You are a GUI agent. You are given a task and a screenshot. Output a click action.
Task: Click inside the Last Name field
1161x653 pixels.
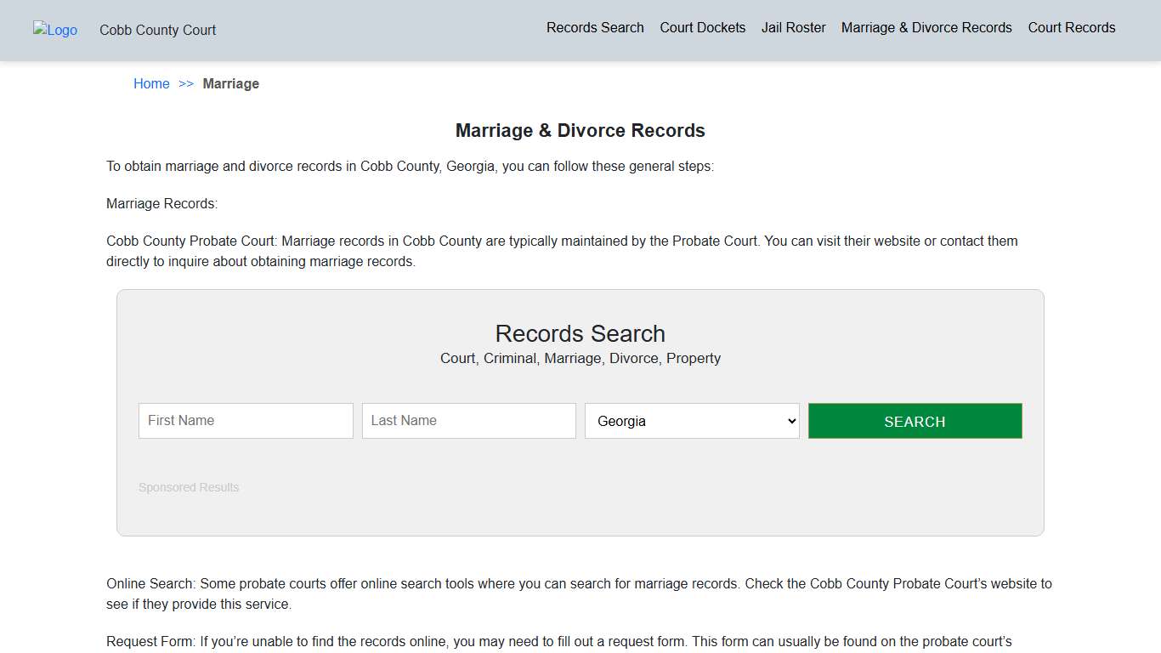(x=468, y=420)
